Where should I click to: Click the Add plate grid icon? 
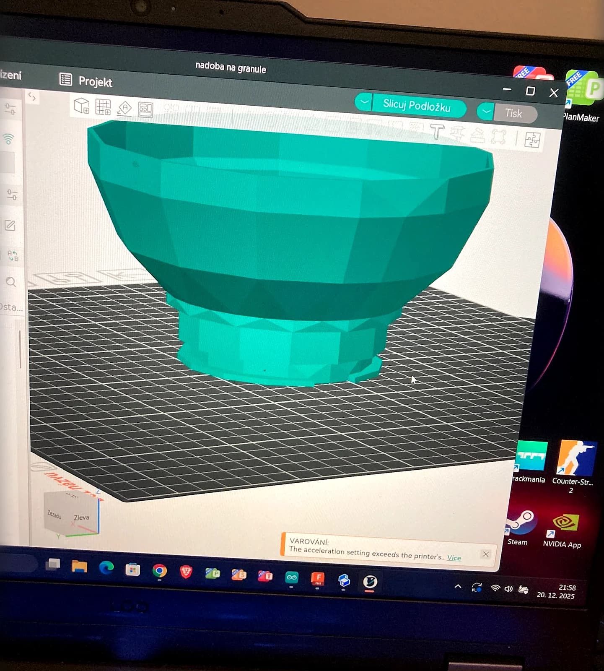tap(103, 107)
